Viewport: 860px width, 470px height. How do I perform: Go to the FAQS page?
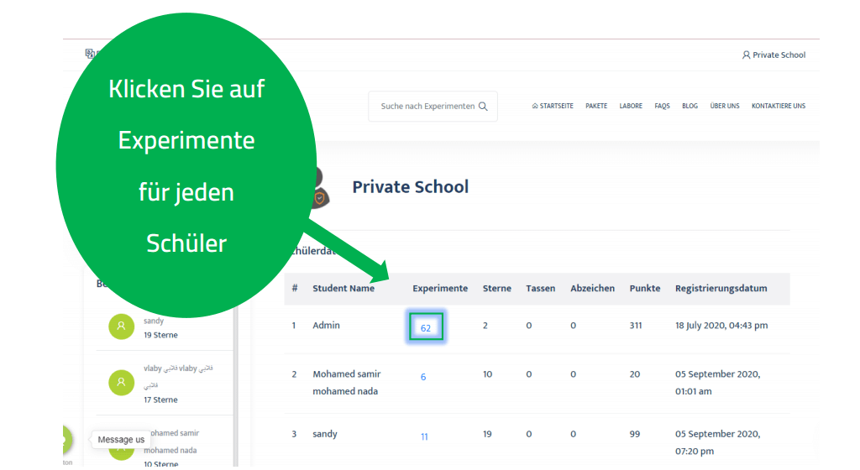tap(662, 107)
